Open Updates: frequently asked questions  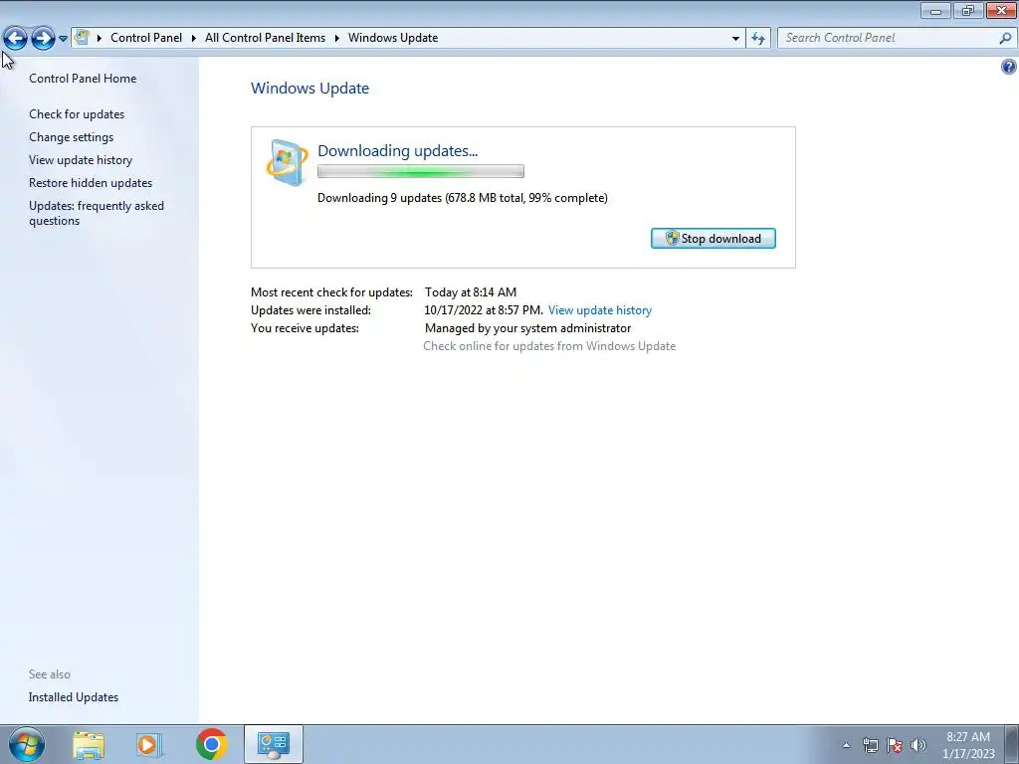pos(97,213)
